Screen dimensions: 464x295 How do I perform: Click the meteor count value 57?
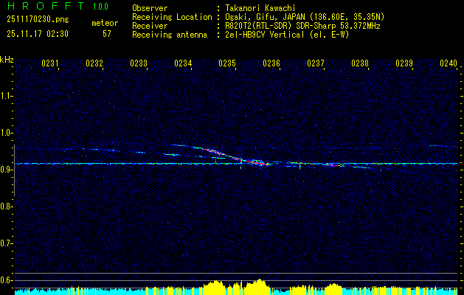(107, 34)
